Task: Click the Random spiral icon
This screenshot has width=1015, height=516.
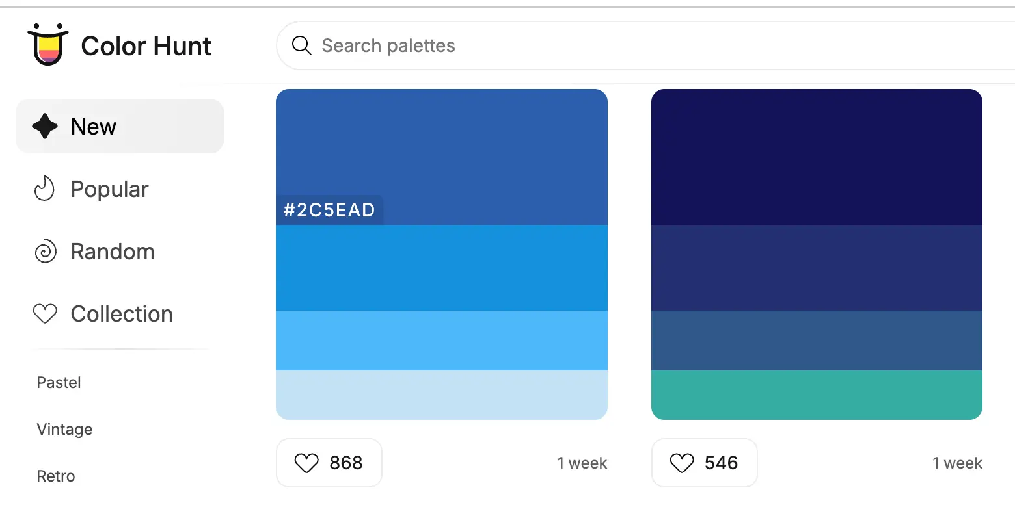Action: coord(45,252)
